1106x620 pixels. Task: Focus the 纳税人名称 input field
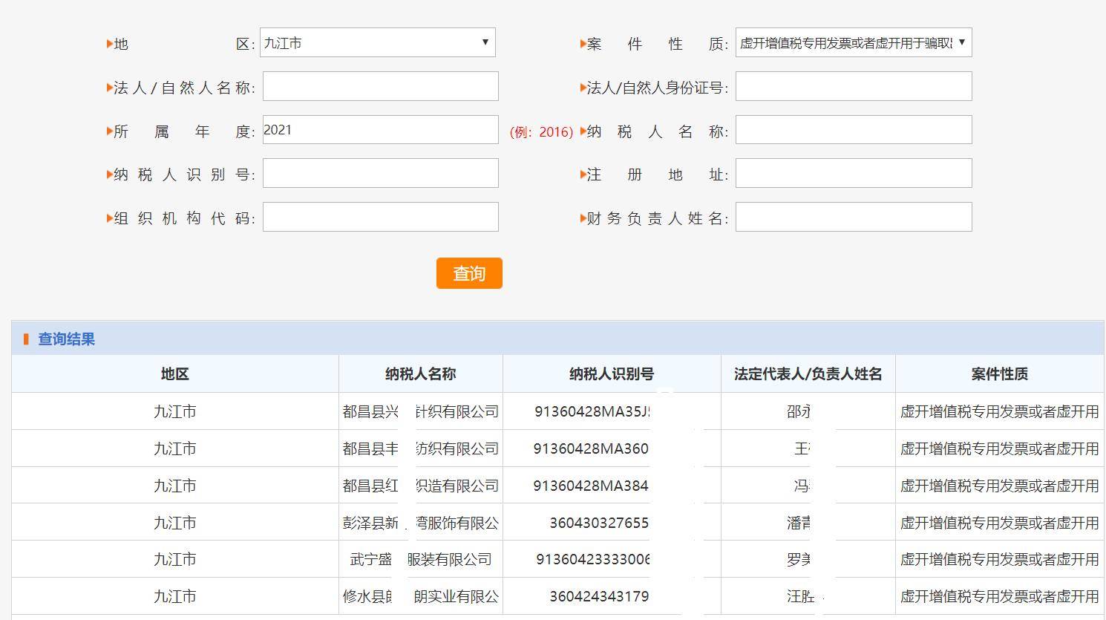click(x=854, y=130)
